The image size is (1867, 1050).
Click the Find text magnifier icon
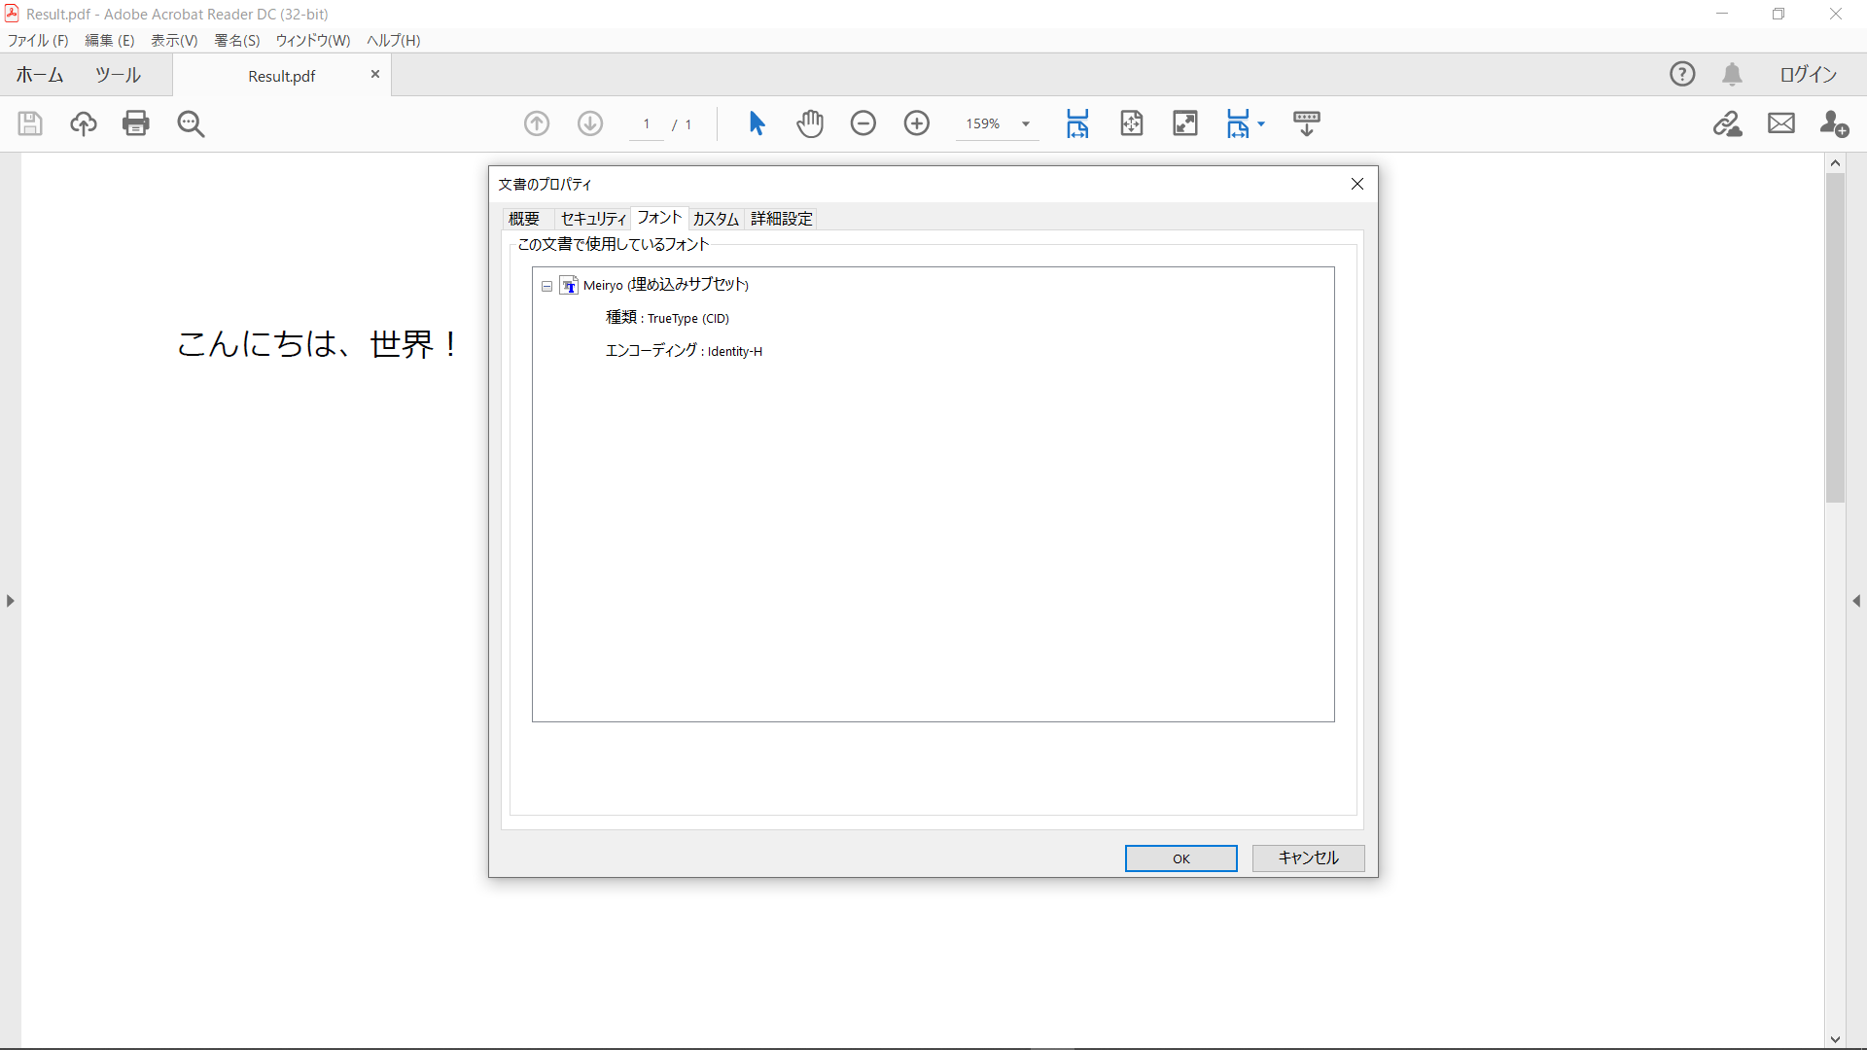(x=191, y=123)
